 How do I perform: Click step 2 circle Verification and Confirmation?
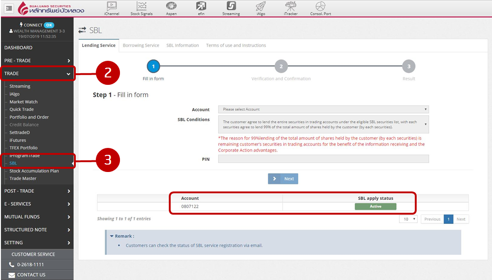[281, 66]
